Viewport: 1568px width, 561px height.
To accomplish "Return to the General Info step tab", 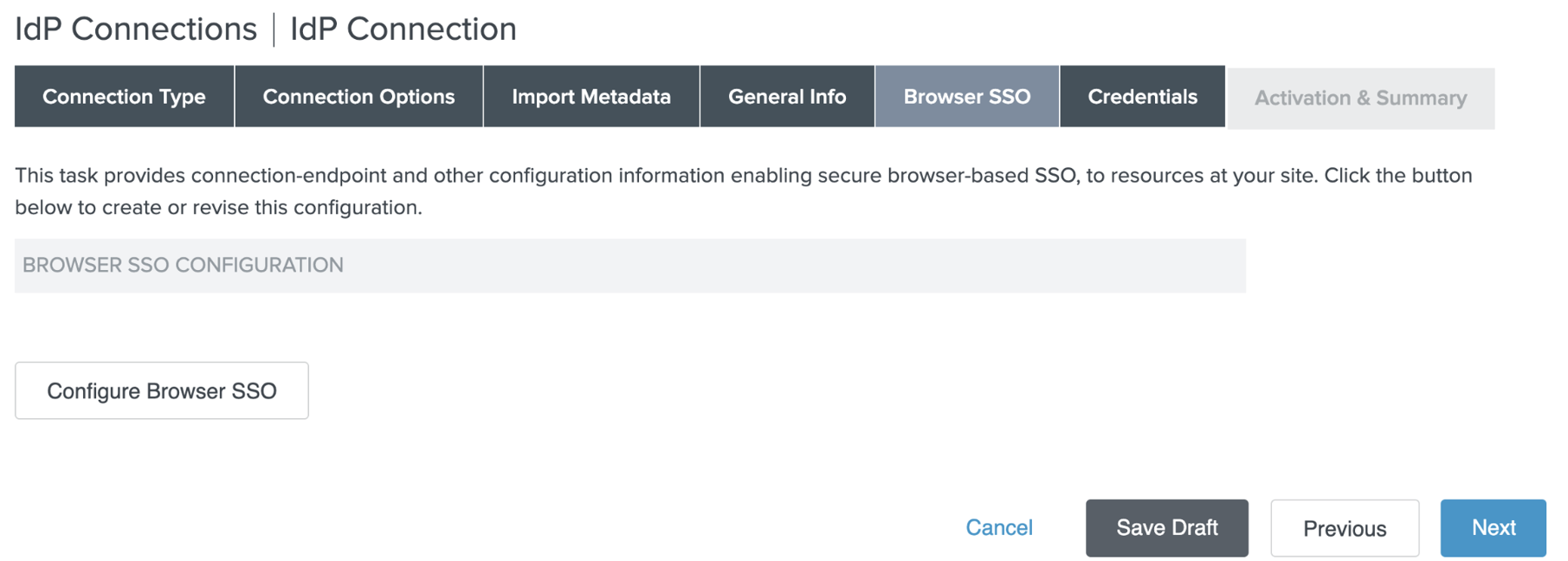I will 786,97.
